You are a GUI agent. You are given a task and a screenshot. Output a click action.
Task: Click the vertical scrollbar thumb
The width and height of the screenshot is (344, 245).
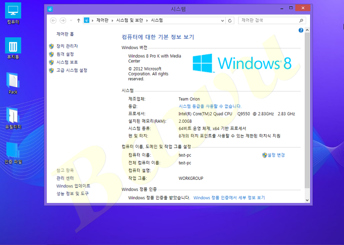[x=307, y=110]
